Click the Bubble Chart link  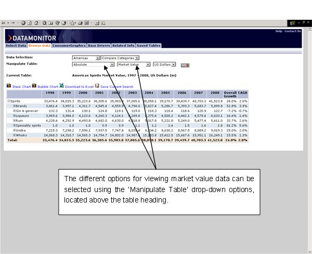click(48, 87)
